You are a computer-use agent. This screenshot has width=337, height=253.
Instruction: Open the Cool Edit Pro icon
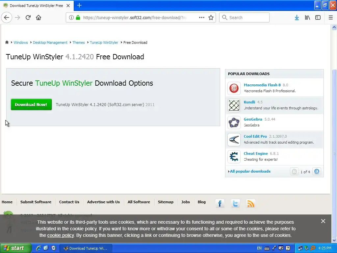234,140
